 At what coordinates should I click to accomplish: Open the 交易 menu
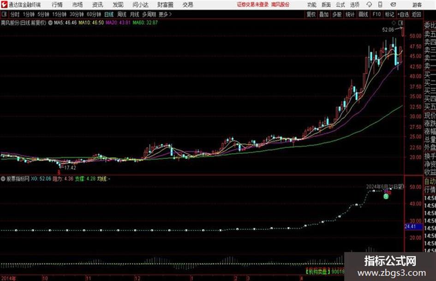pos(188,5)
